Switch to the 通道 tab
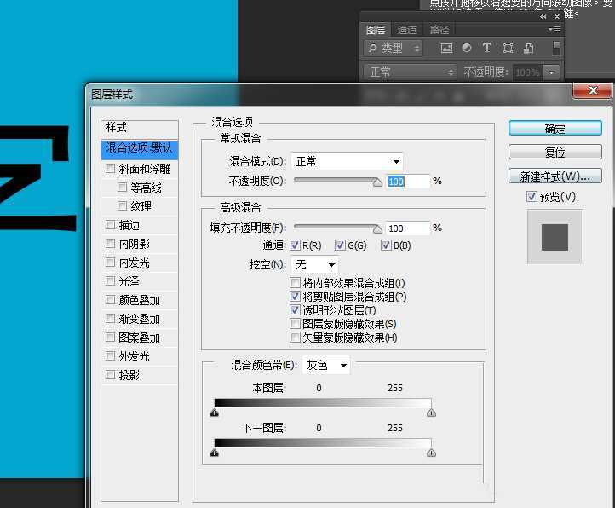 [x=407, y=30]
